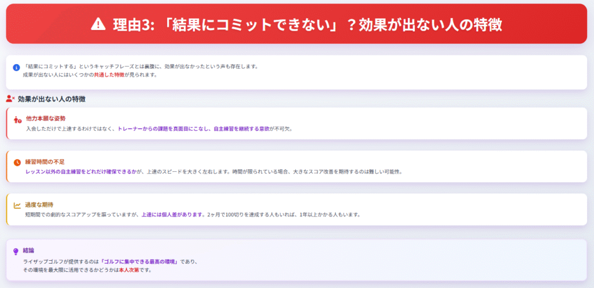
Task: Click the red highlighted text 共通した特徴
Action: [108, 75]
